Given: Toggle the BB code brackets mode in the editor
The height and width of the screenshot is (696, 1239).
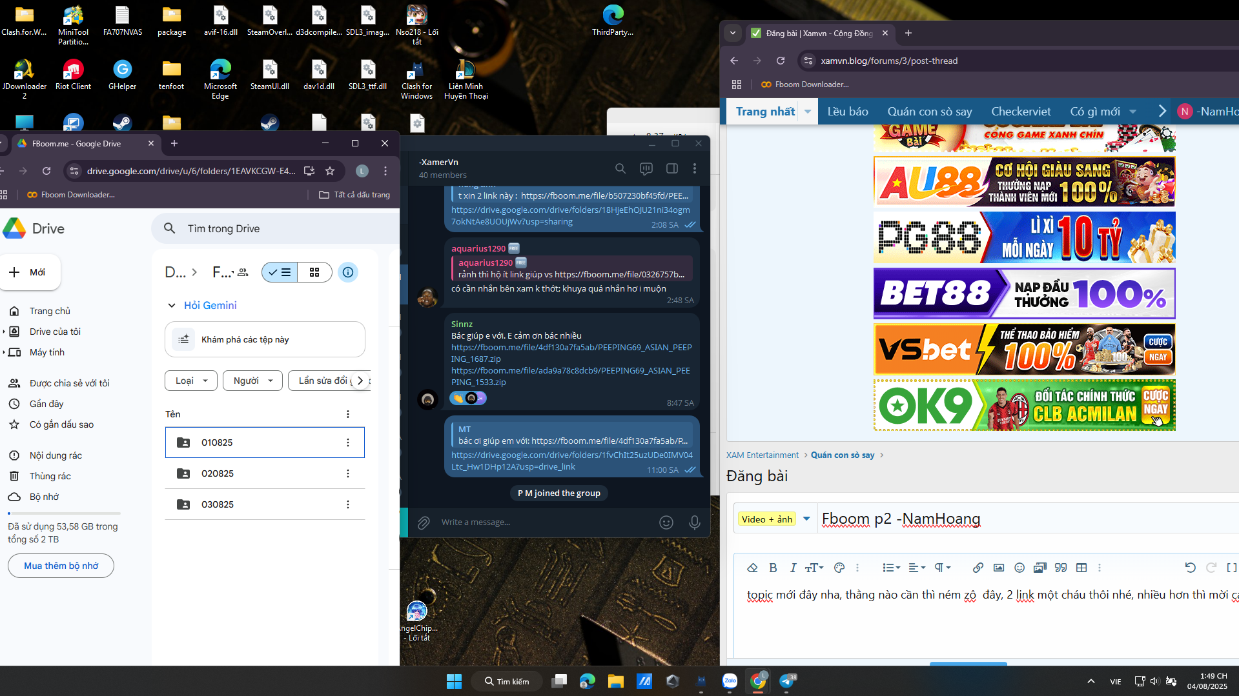Looking at the screenshot, I should point(1231,568).
